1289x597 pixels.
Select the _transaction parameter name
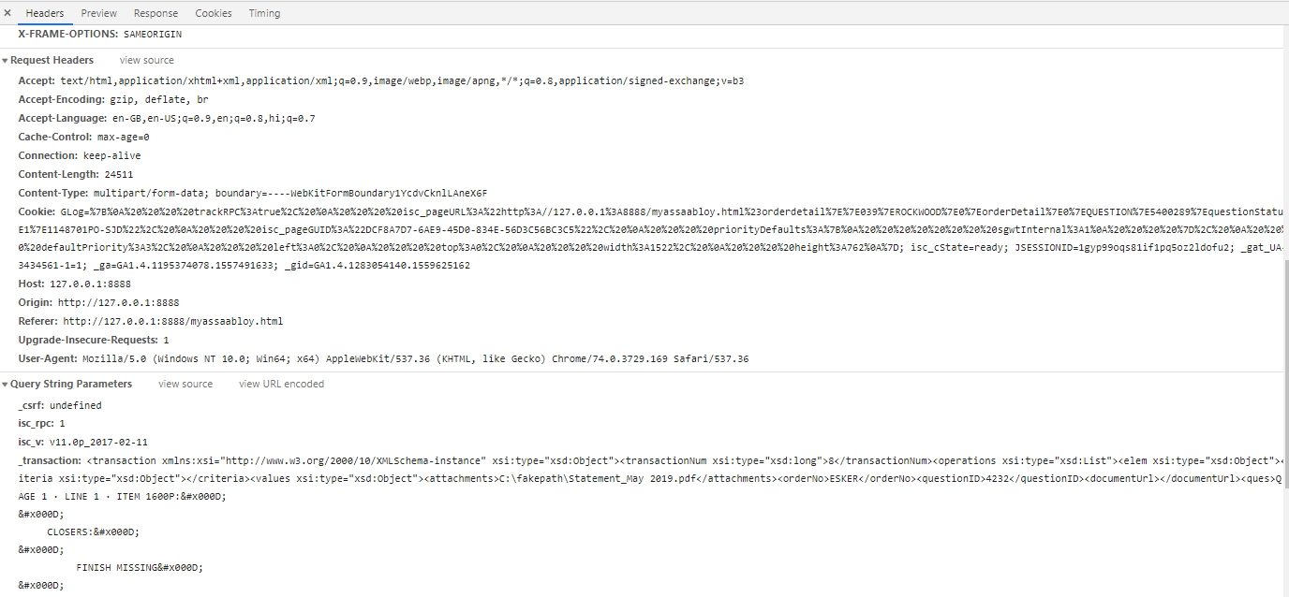pos(50,460)
